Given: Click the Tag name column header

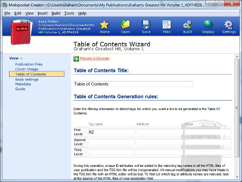Looking at the screenshot, I should pyautogui.click(x=95, y=124).
